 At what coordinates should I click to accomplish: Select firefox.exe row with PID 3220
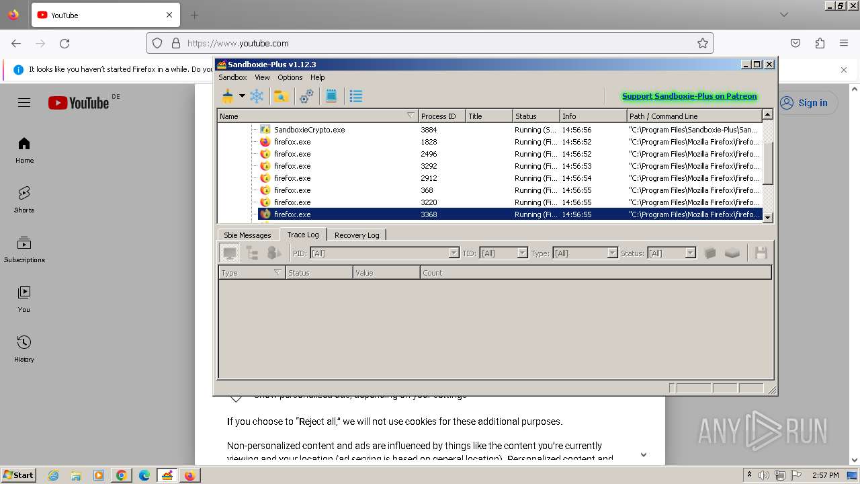[x=491, y=202]
